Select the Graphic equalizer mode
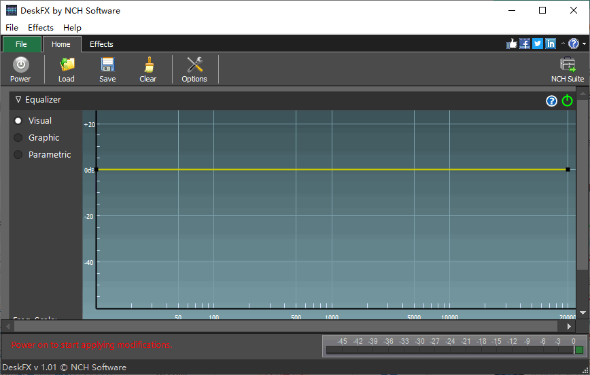Screen dimensions: 590x375 coord(18,138)
